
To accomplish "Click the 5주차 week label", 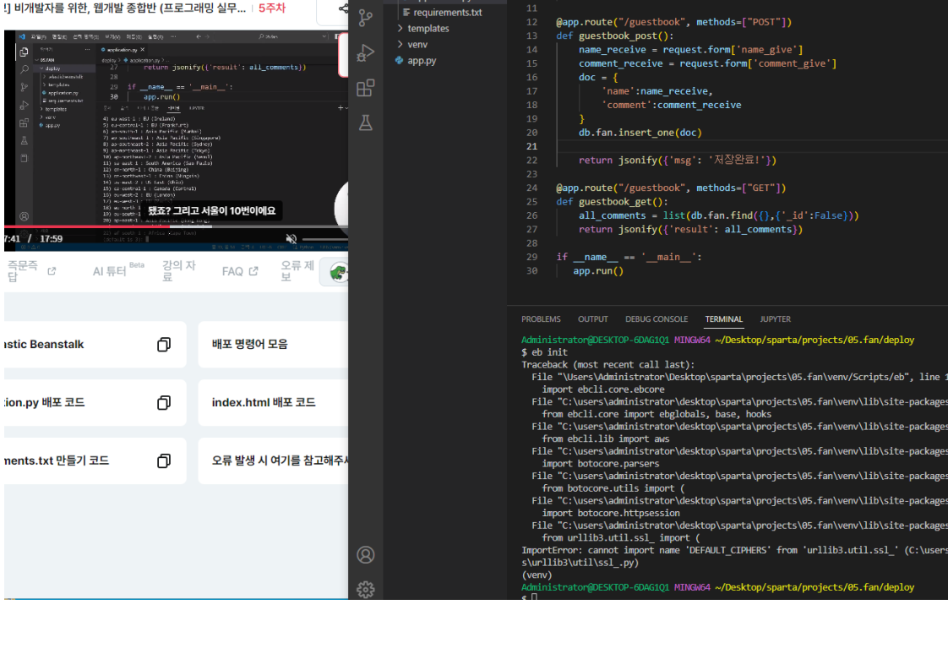I will pos(272,8).
